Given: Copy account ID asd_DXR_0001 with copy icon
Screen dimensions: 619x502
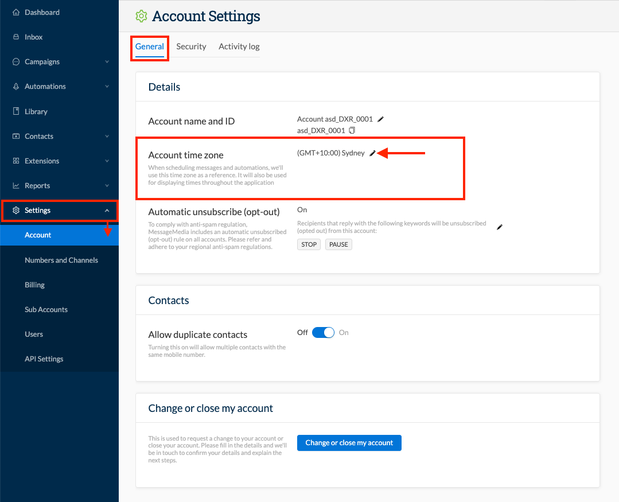Looking at the screenshot, I should (352, 130).
